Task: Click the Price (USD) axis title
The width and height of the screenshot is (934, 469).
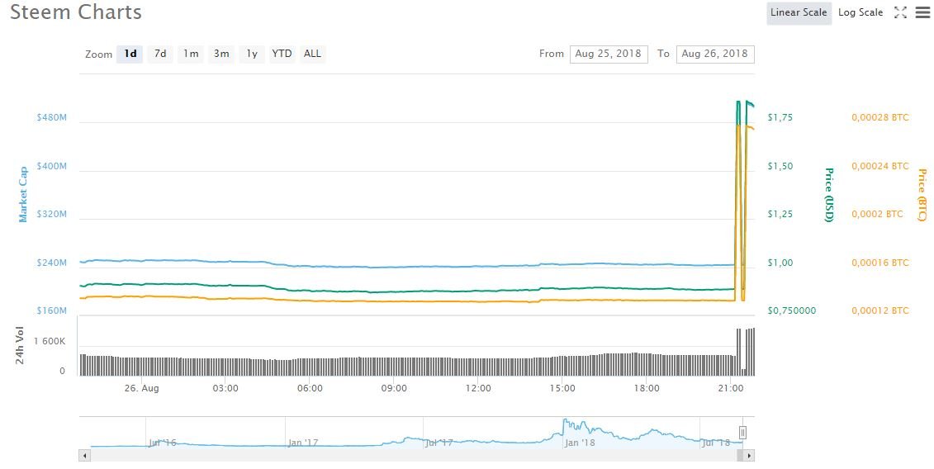Action: click(x=828, y=195)
